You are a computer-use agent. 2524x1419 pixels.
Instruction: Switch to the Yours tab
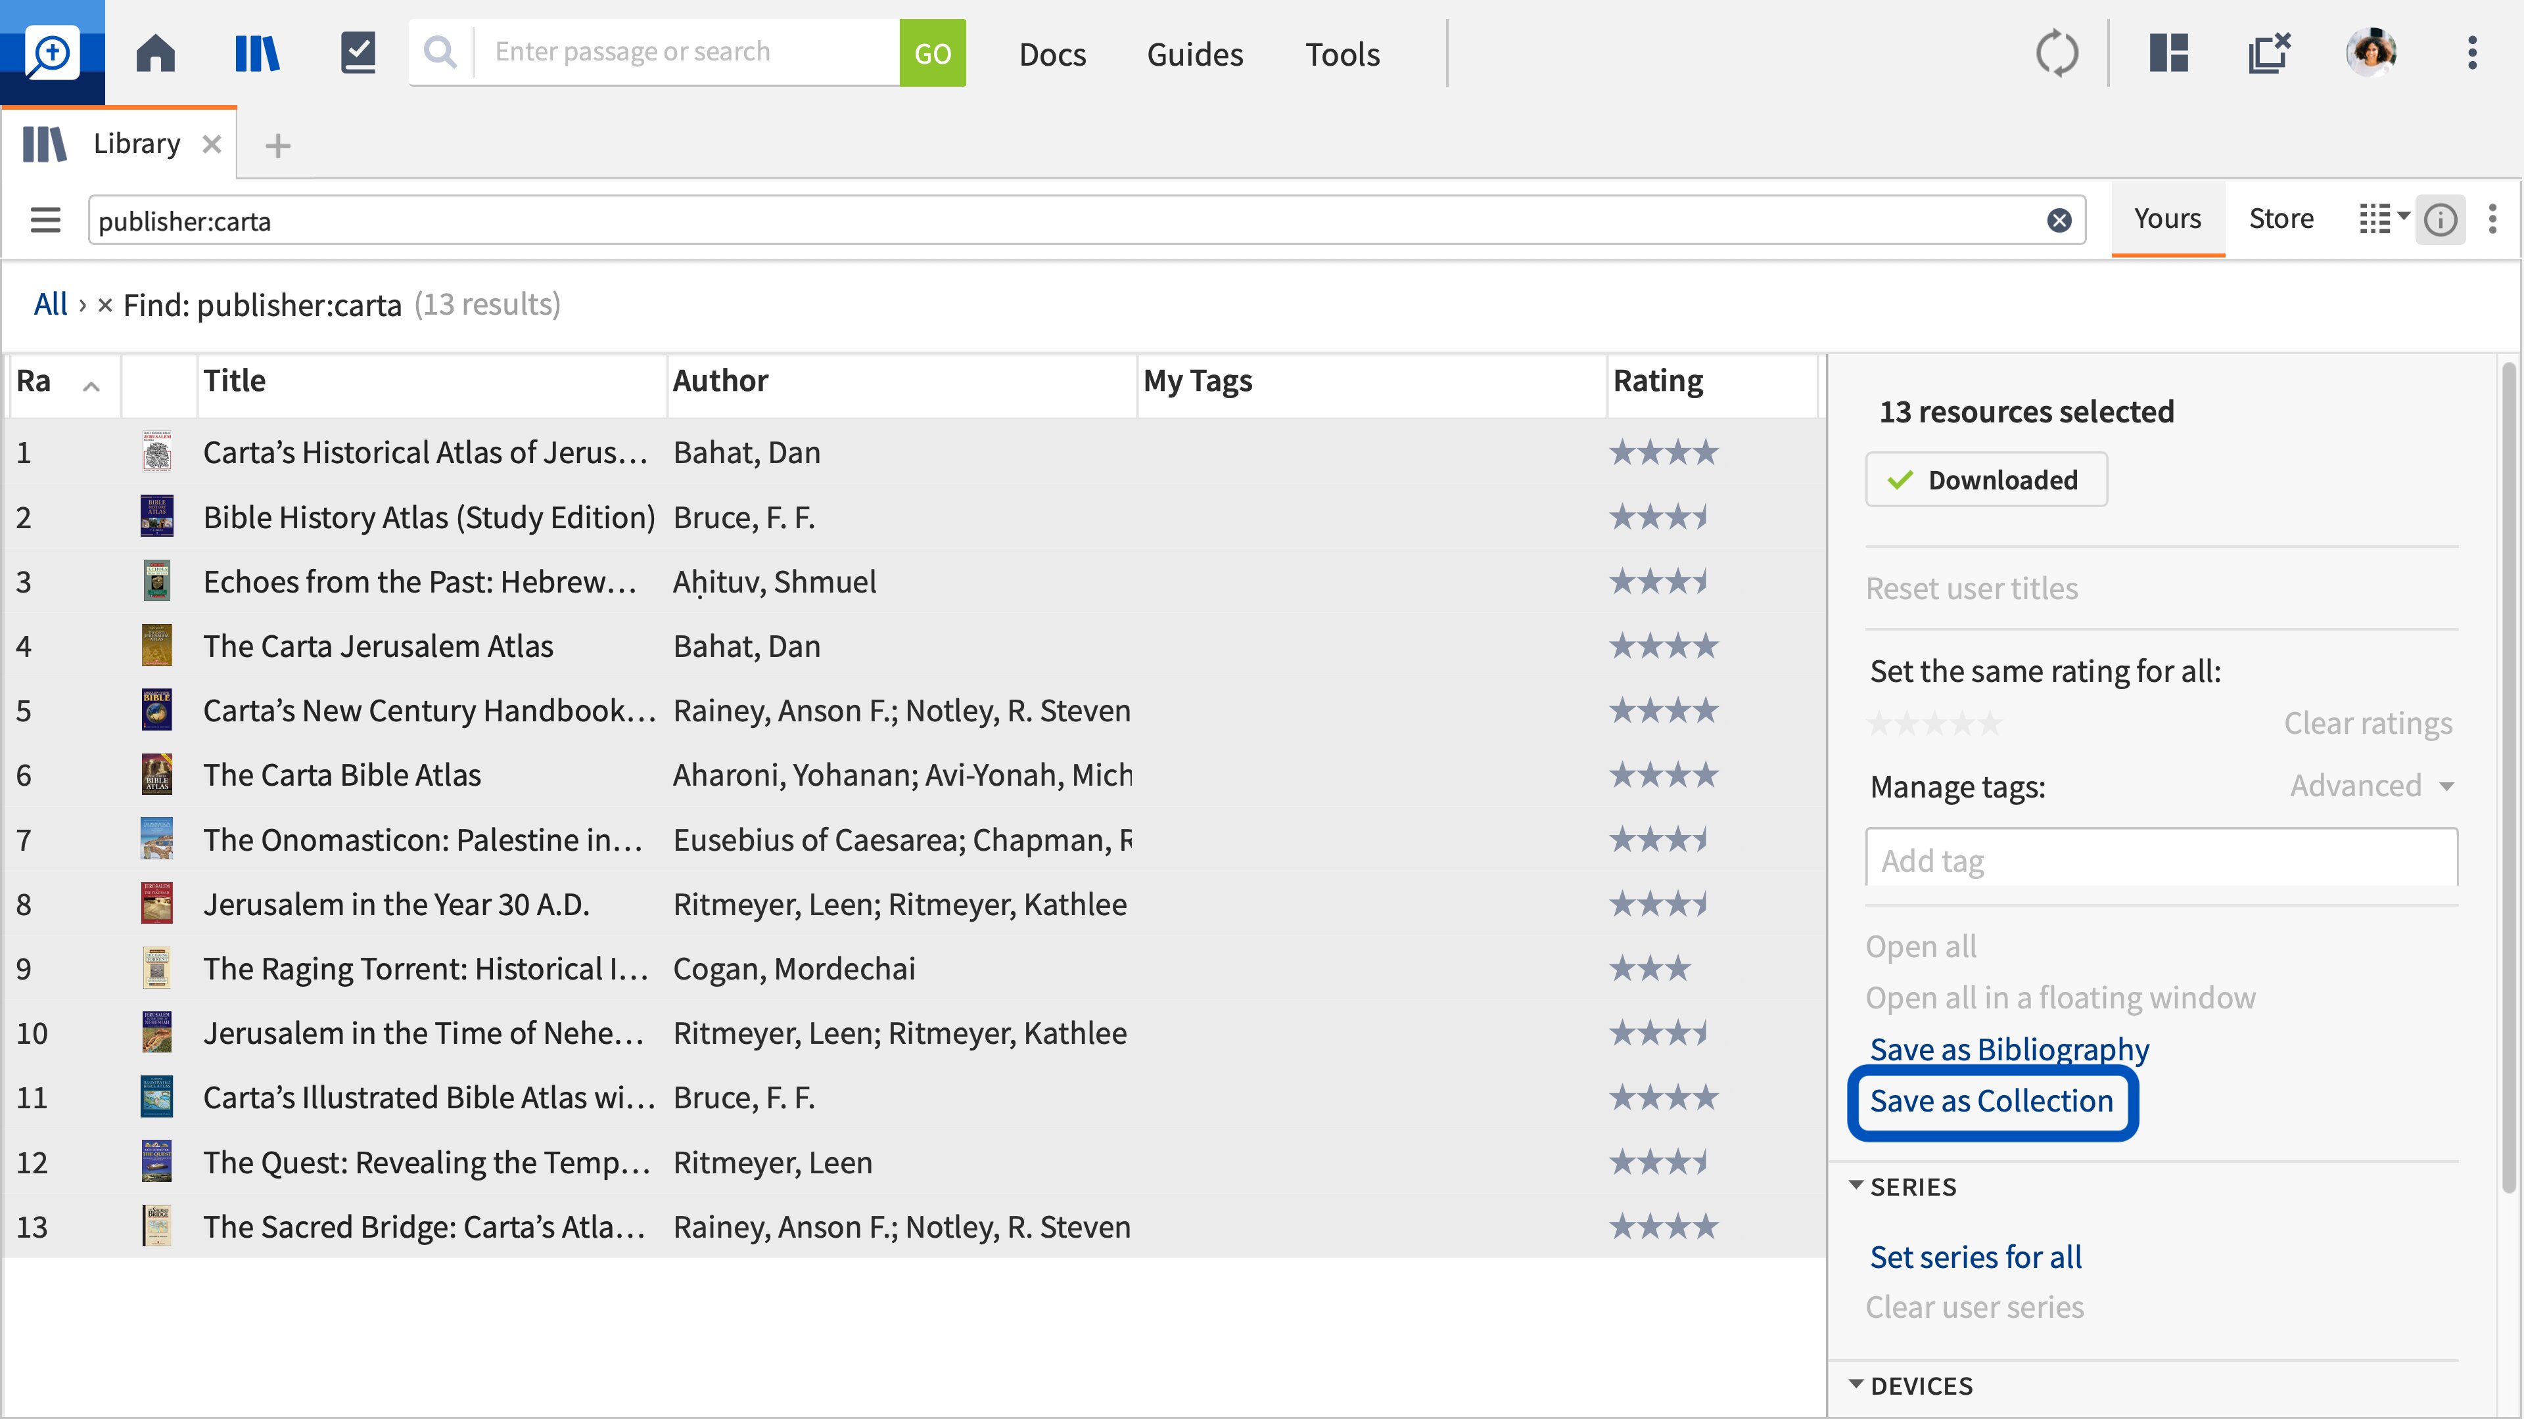(x=2167, y=218)
